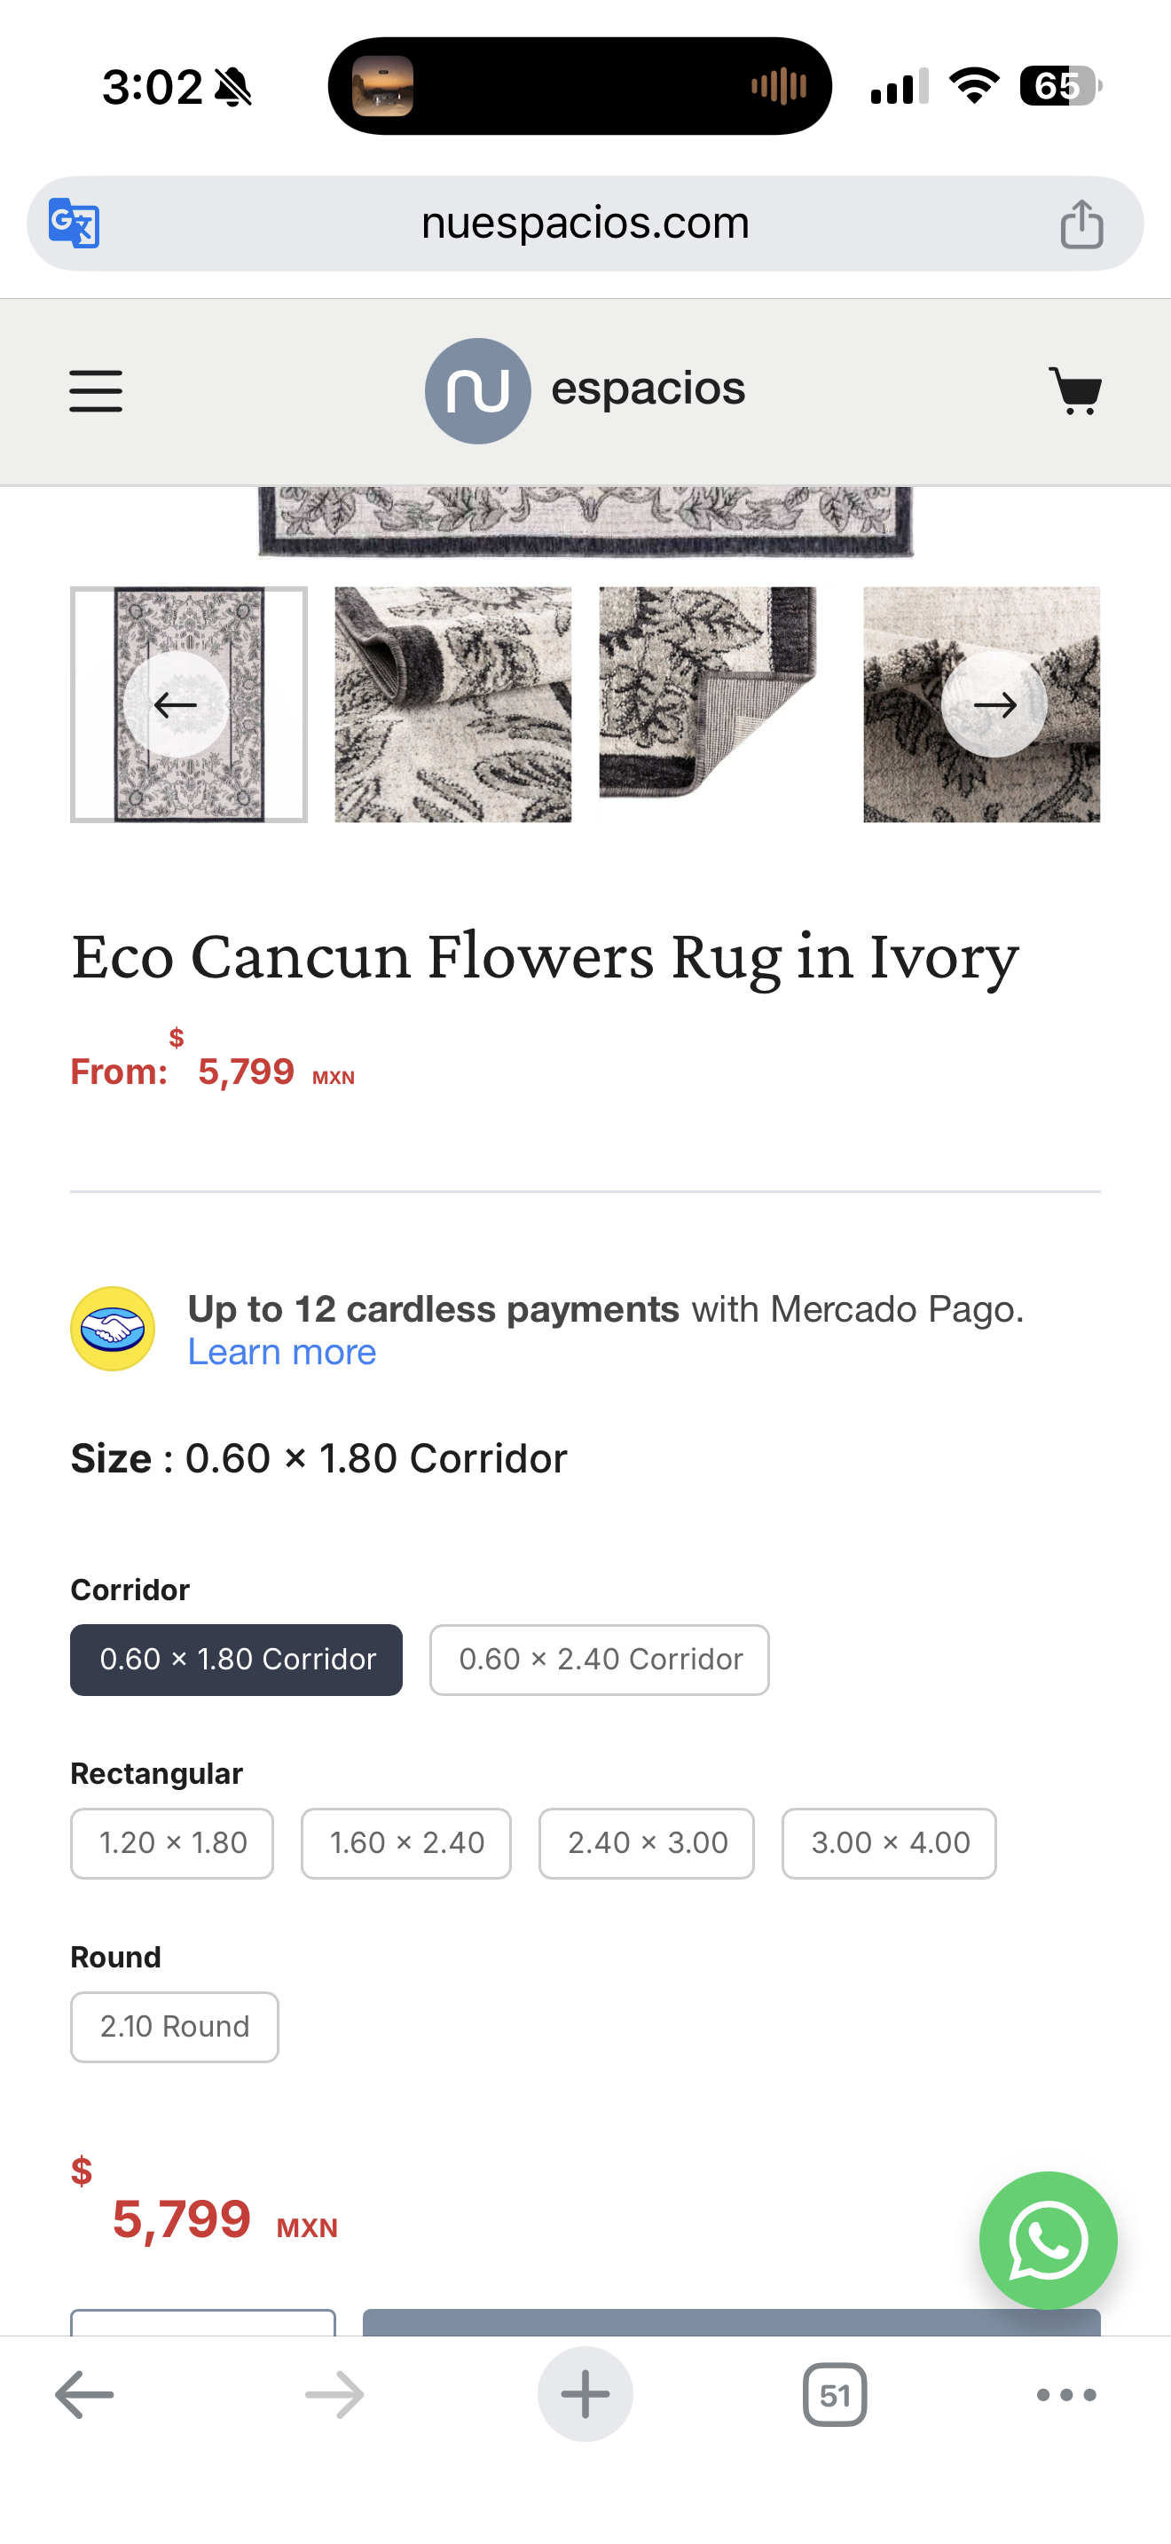
Task: Open the shopping cart
Action: (1075, 391)
